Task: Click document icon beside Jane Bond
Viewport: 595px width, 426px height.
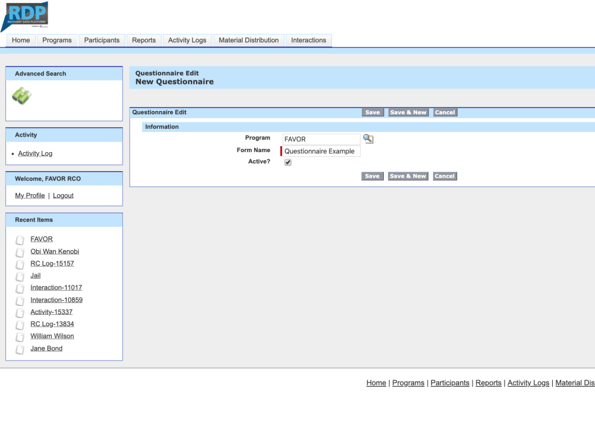Action: 20,349
